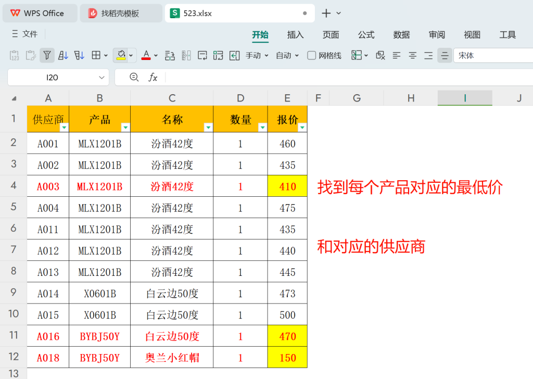533x379 pixels.
Task: Select the cell containing A014
Action: point(48,293)
